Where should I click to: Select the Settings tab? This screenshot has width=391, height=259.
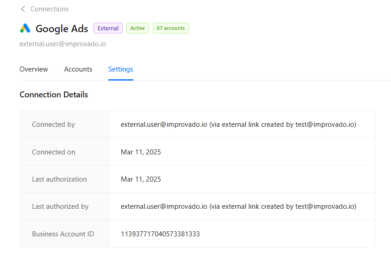pyautogui.click(x=120, y=69)
